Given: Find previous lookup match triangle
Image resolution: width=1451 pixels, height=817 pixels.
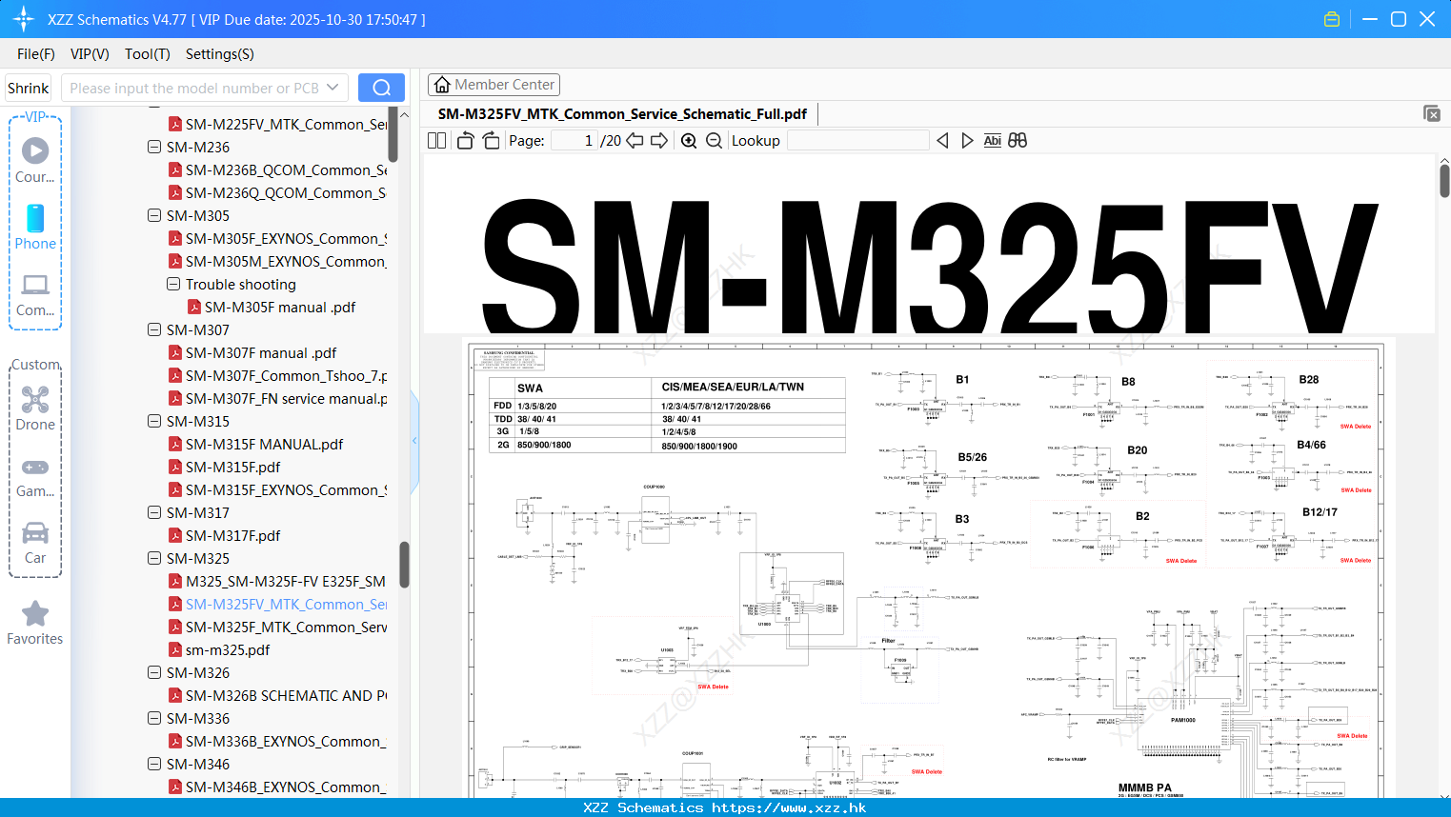Looking at the screenshot, I should [x=942, y=141].
